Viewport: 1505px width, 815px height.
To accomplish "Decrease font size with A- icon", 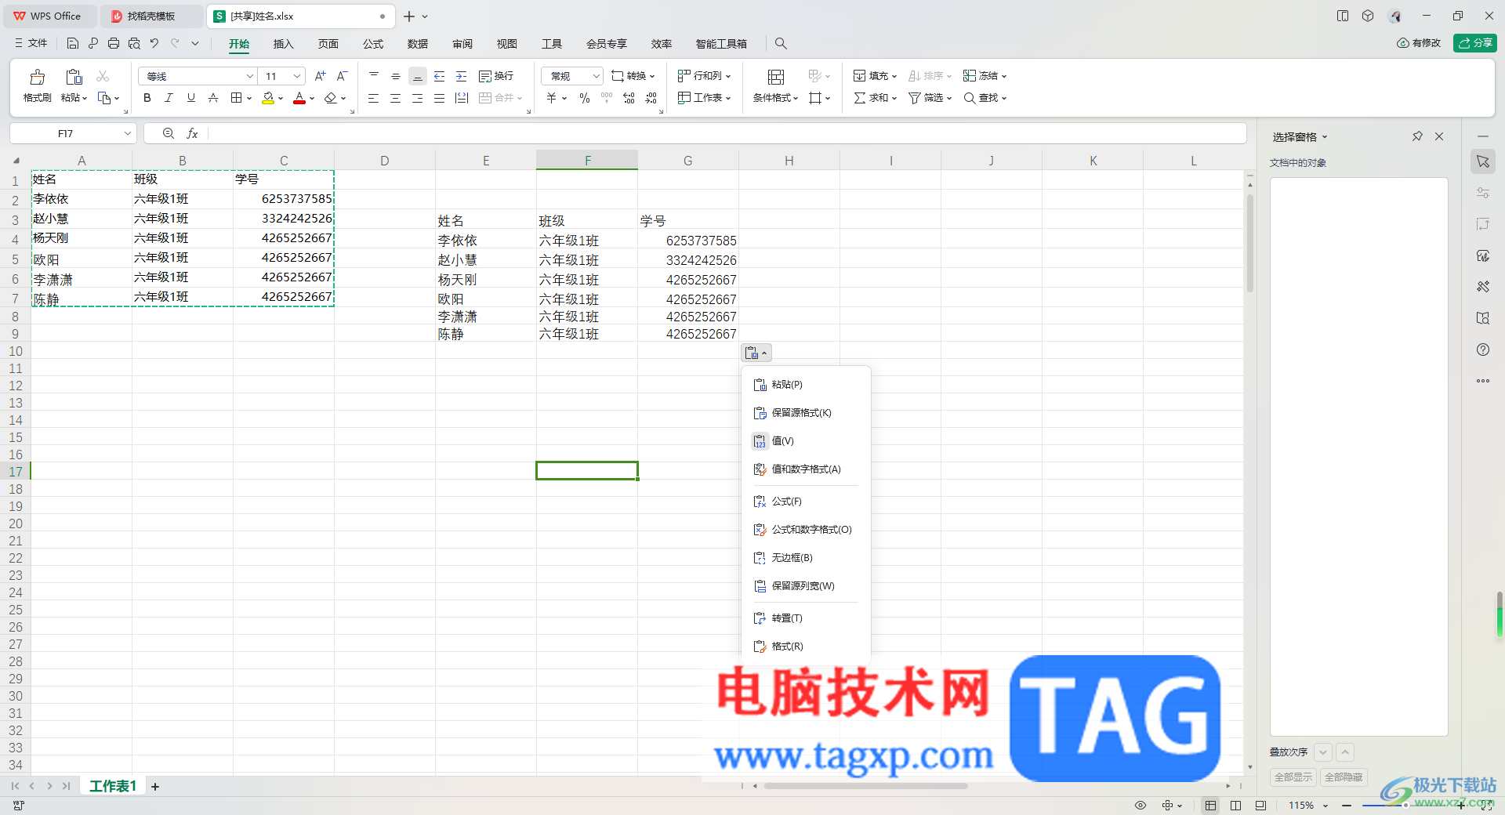I will coord(342,76).
